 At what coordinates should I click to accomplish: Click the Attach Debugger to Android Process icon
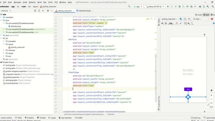pyautogui.click(x=191, y=6)
